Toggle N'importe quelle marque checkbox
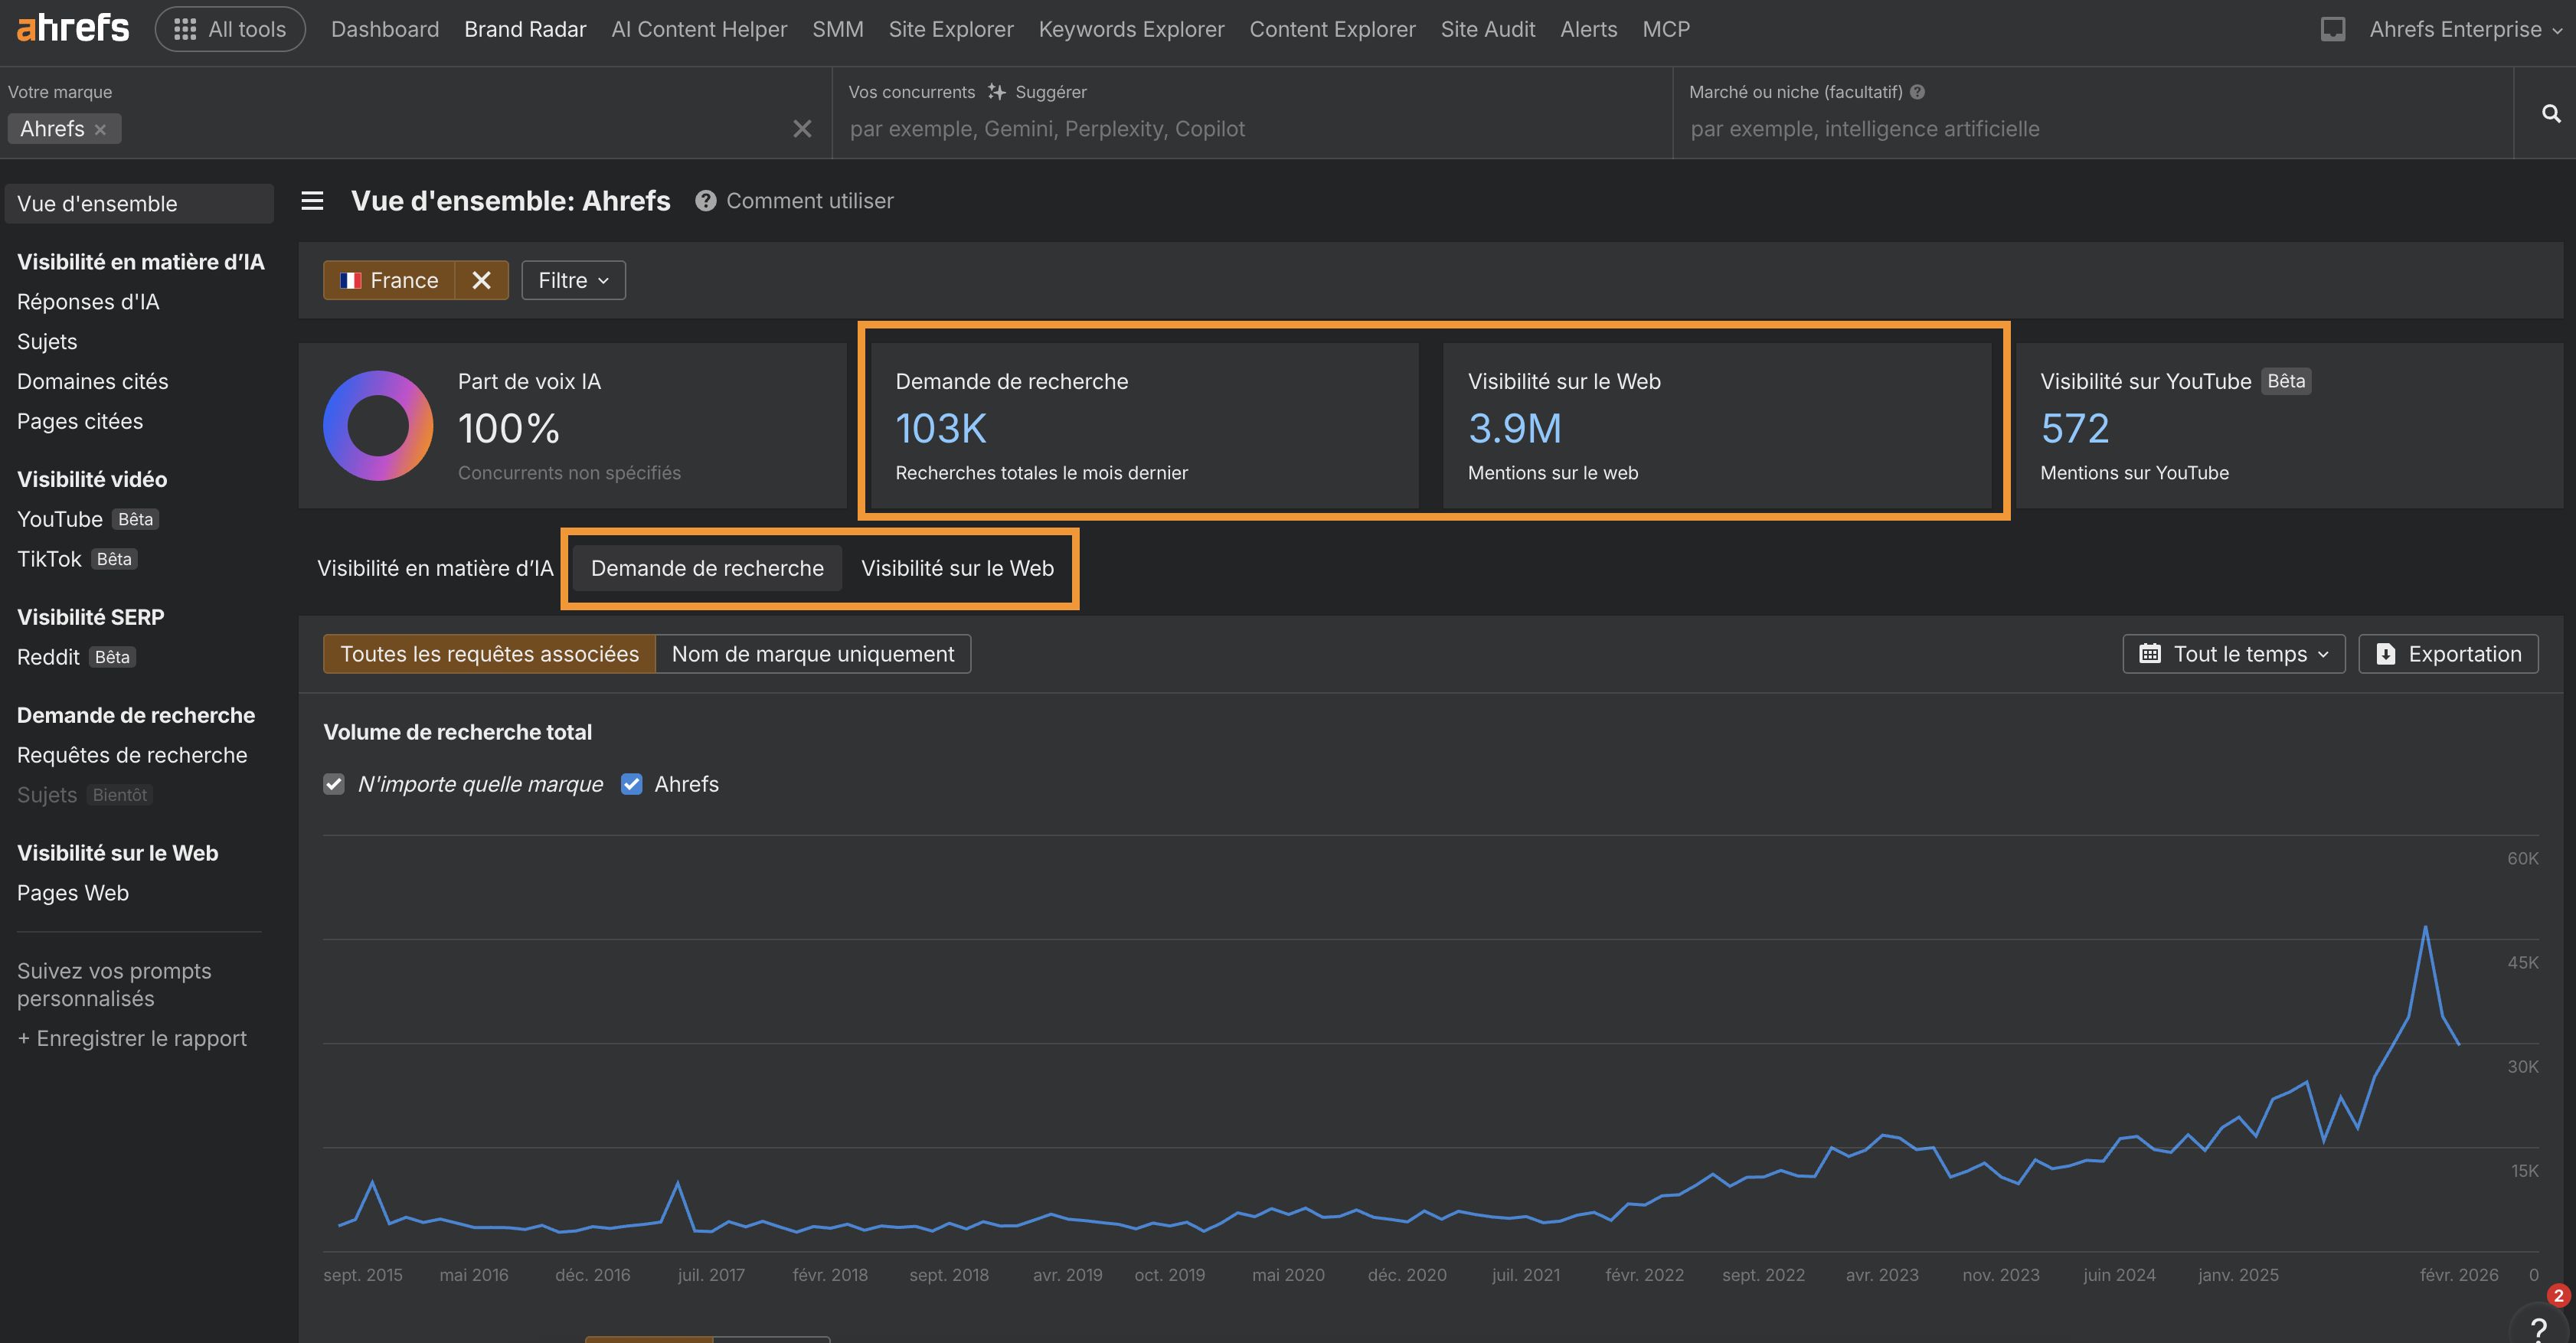This screenshot has height=1343, width=2576. tap(334, 784)
